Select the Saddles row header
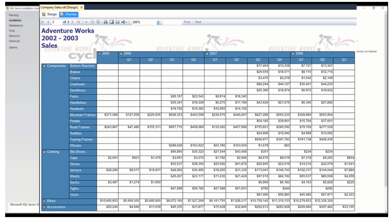 point(83,133)
